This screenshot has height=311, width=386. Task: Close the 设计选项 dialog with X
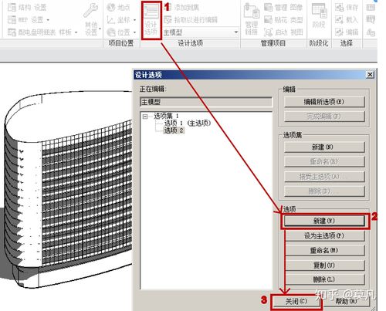pyautogui.click(x=370, y=75)
